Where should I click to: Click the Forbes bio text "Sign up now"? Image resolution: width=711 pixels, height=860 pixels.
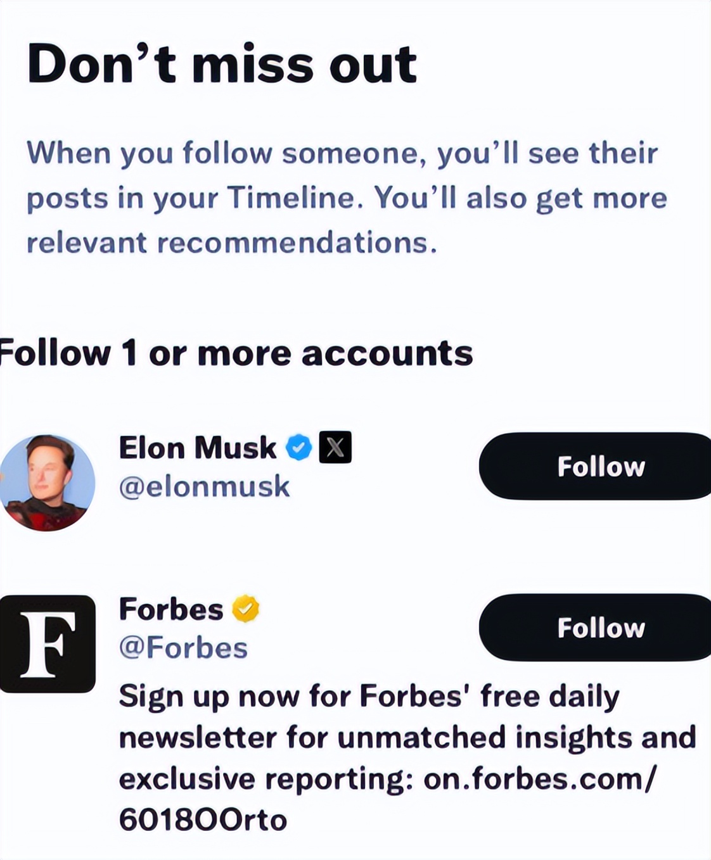209,697
